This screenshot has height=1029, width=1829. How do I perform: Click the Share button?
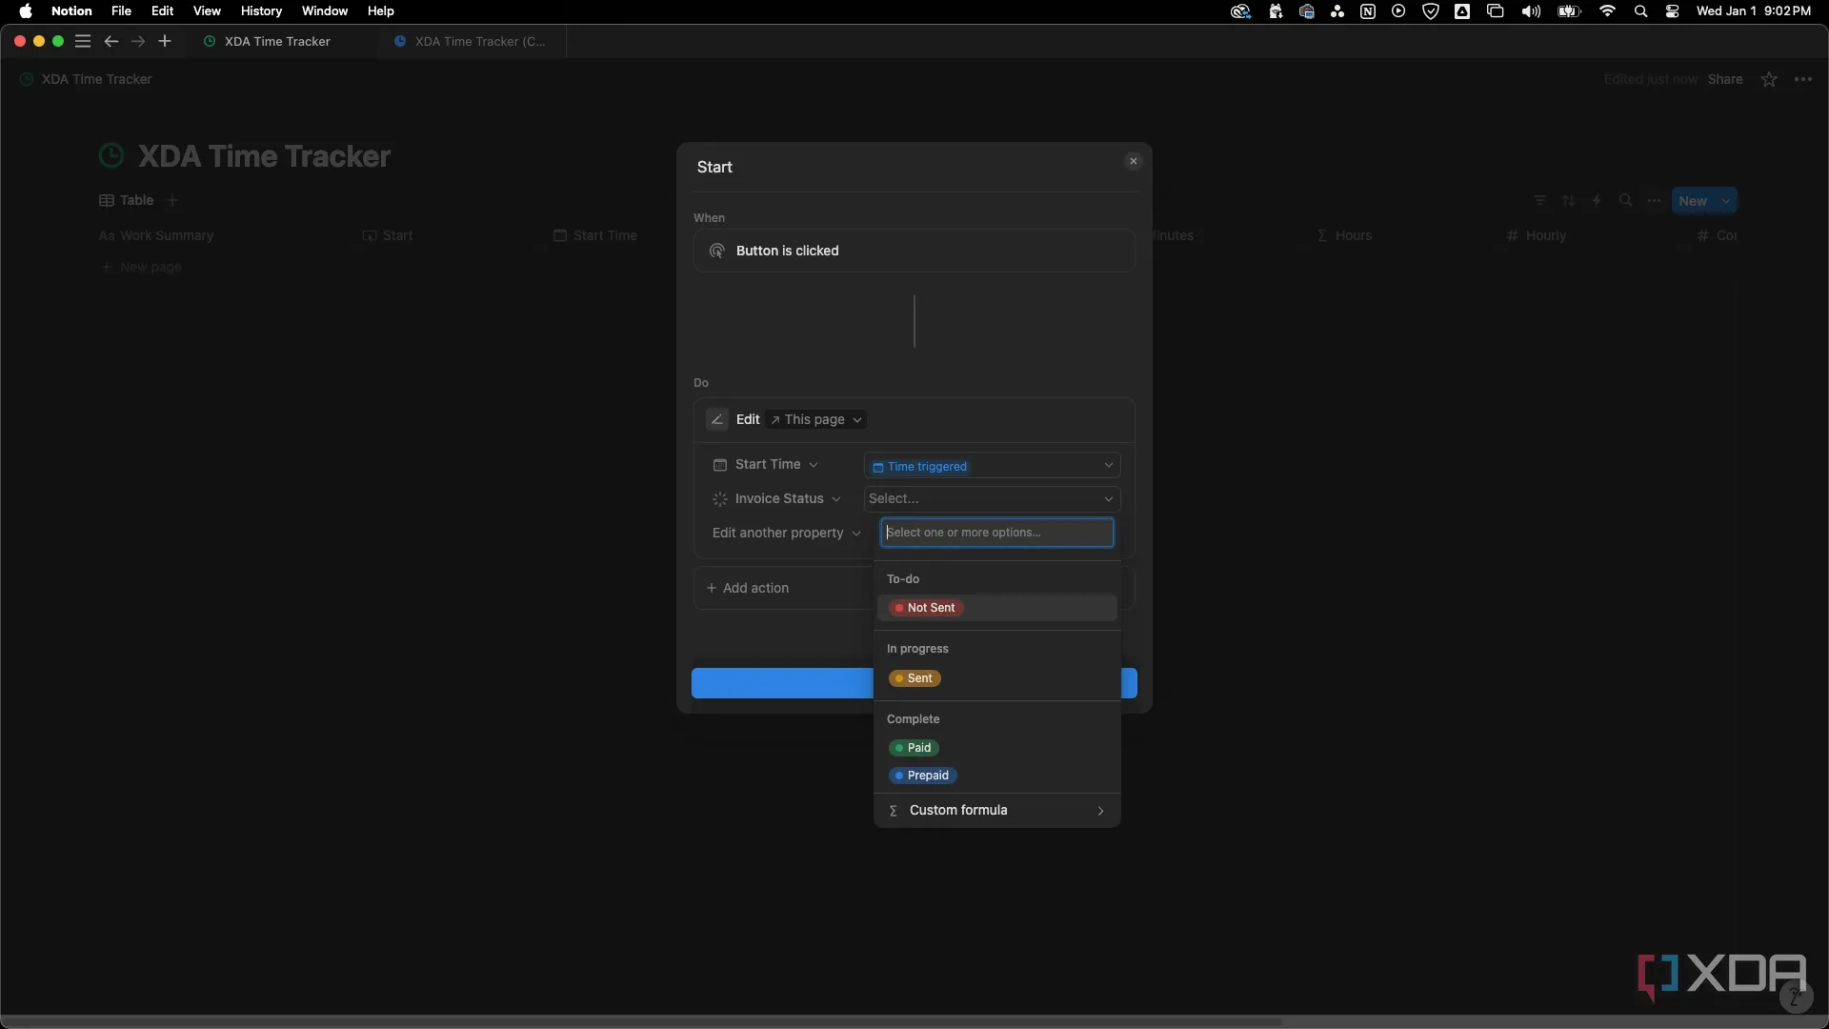click(1725, 79)
